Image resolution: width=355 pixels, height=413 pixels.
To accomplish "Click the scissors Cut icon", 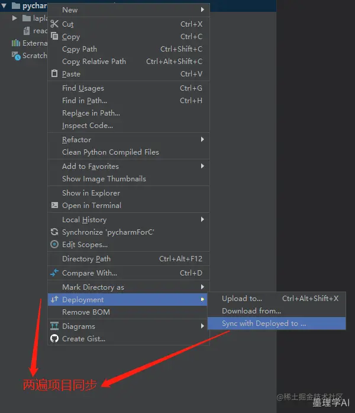I will point(54,24).
